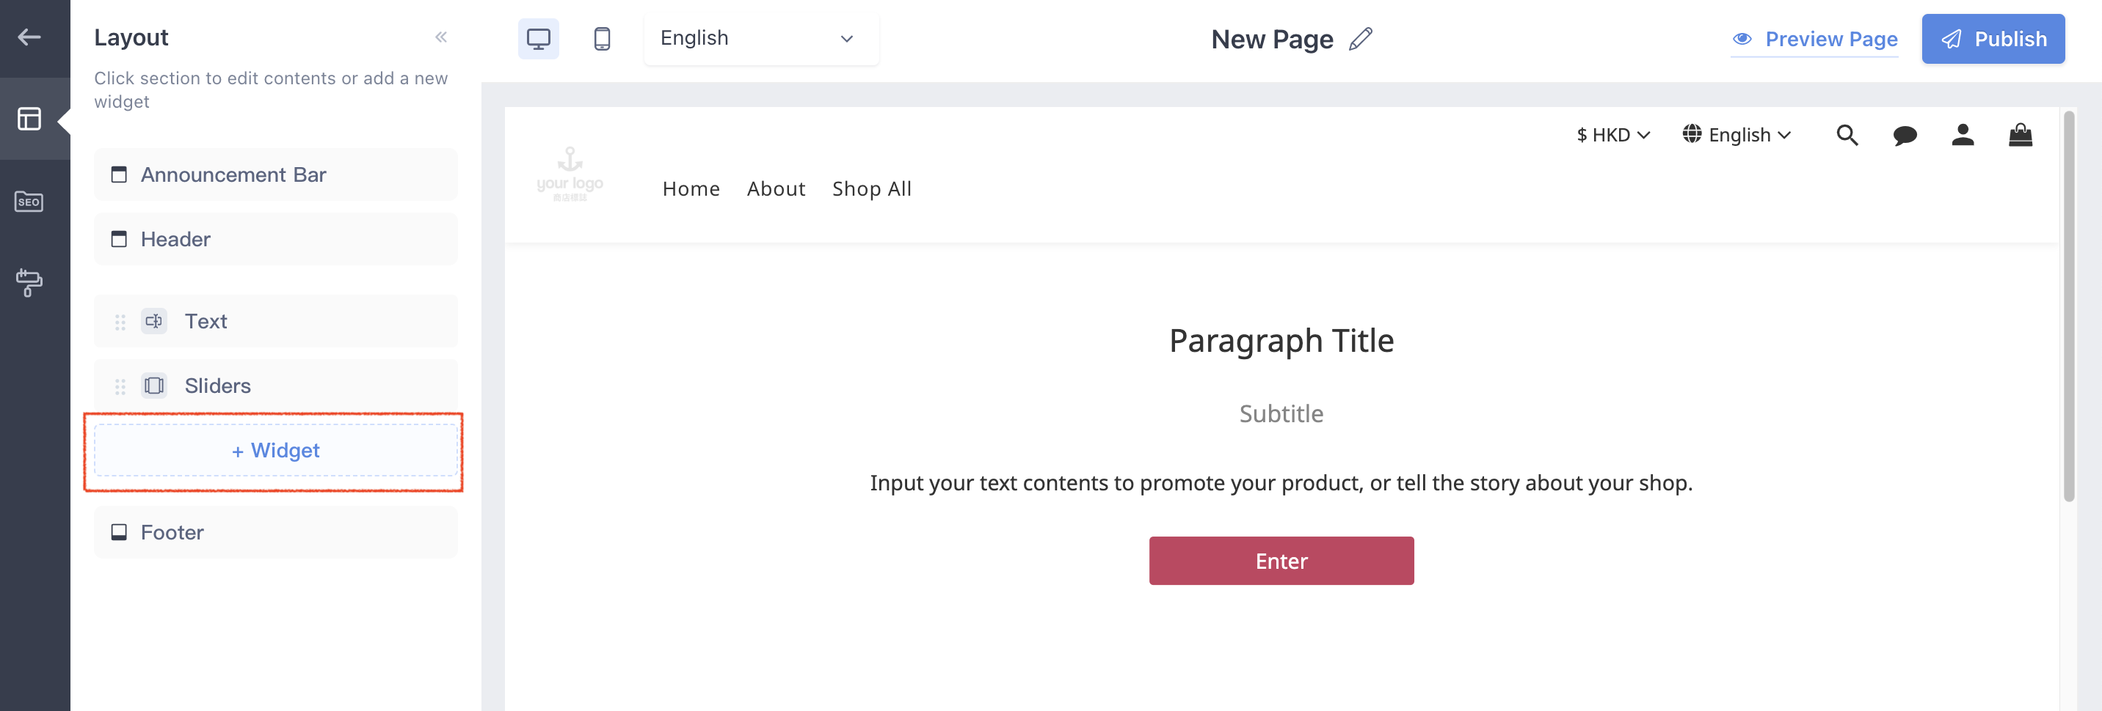Select the Sliders section in layout list
Screen dimensions: 2102x711
click(276, 386)
